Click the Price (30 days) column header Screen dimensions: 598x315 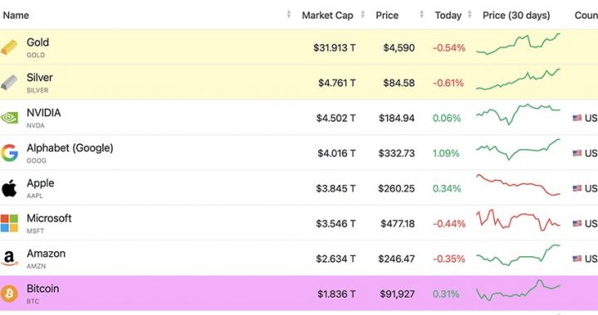point(517,15)
